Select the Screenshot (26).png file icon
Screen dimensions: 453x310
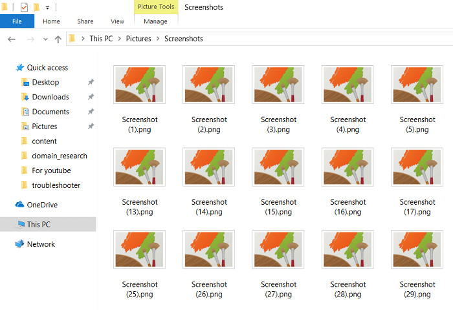pyautogui.click(x=208, y=249)
